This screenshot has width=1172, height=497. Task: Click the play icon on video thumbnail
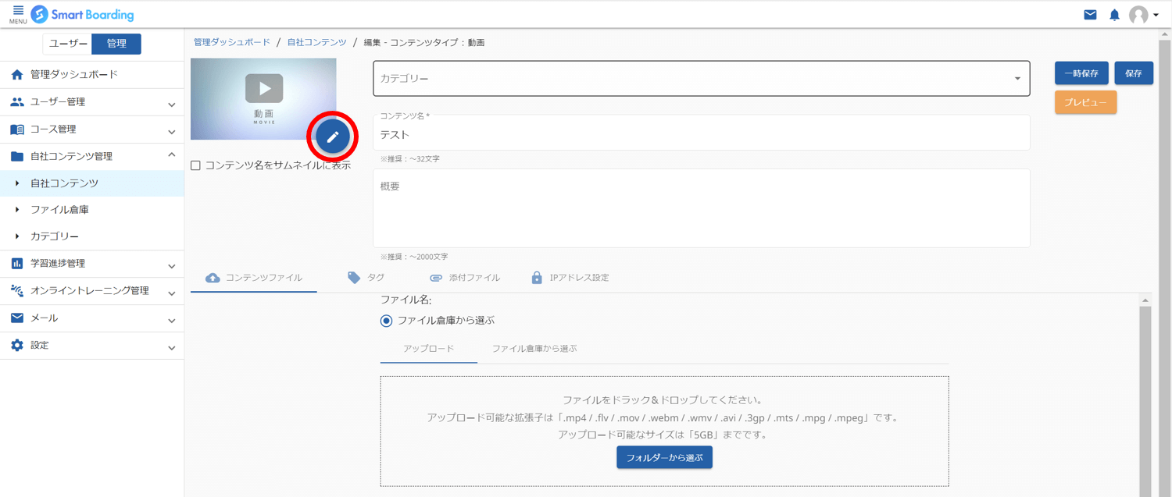[x=264, y=88]
